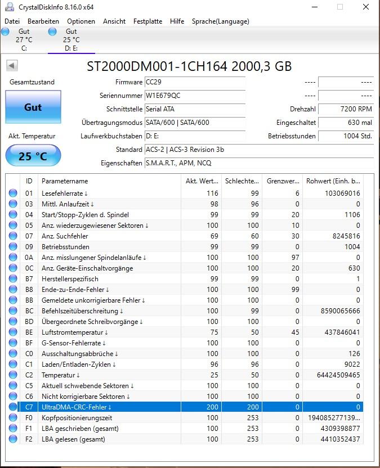
Task: Click the Grenzwer... column header
Action: tap(282, 181)
